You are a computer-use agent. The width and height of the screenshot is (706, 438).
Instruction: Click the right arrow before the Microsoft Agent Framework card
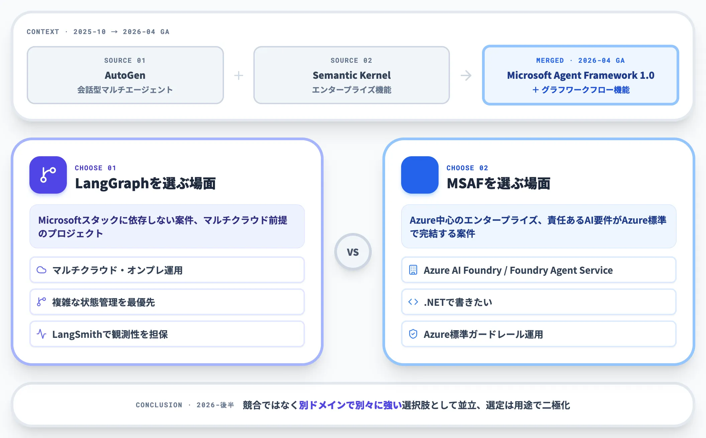tap(466, 75)
